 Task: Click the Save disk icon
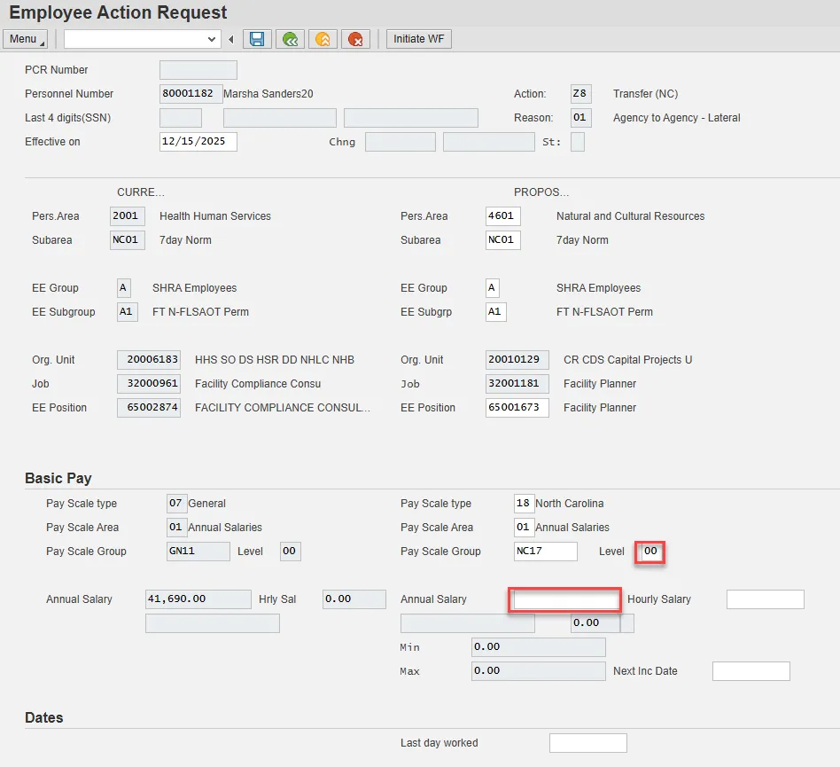click(257, 39)
